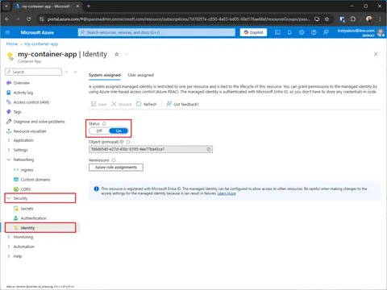Click the Discard toolbar button

(x=122, y=104)
